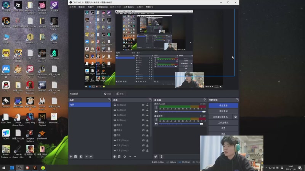The width and height of the screenshot is (305, 171).
Task: Click 工作室模式 studio mode button
Action: [x=223, y=123]
